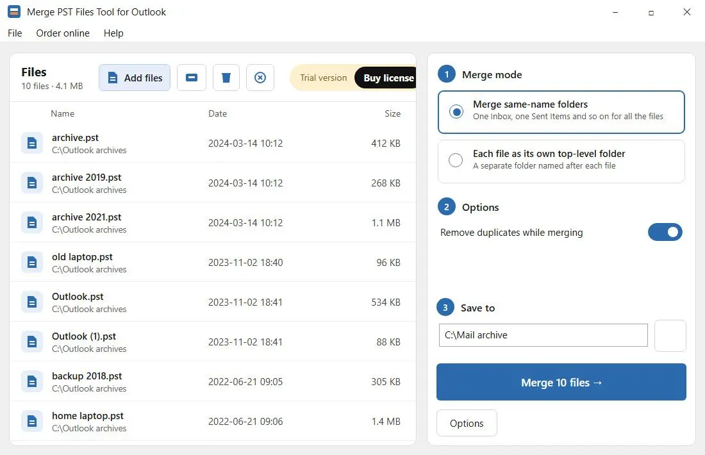Select the archive 2019.pst file name

(87, 177)
